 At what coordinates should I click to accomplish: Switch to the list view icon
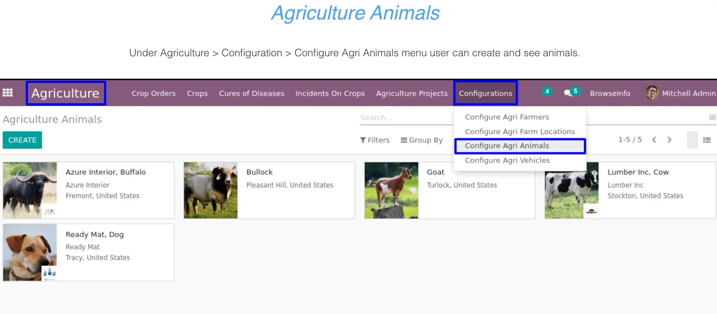click(x=707, y=140)
